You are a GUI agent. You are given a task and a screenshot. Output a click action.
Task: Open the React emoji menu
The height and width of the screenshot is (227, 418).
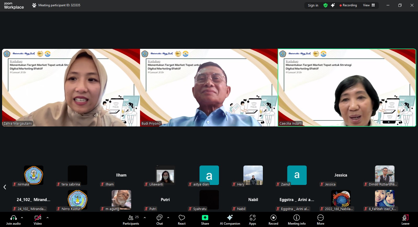182,220
